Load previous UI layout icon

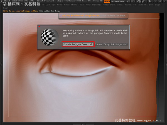pos(139,1)
